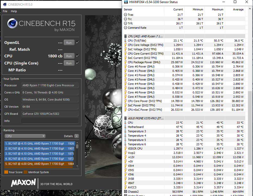Click HWiNFO vertical scrollbar up arrow
Screen dimensions: 253x196
(x=250, y=9)
